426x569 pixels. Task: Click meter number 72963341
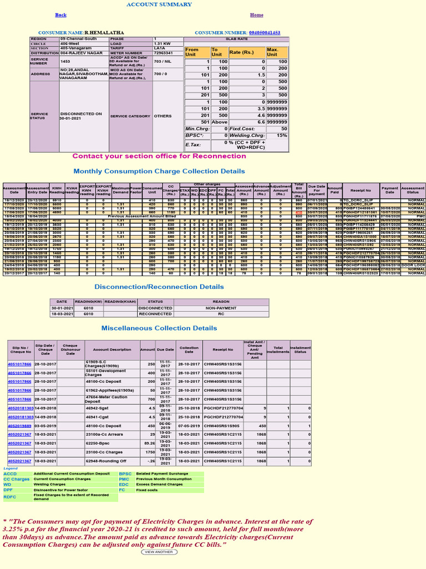point(164,53)
